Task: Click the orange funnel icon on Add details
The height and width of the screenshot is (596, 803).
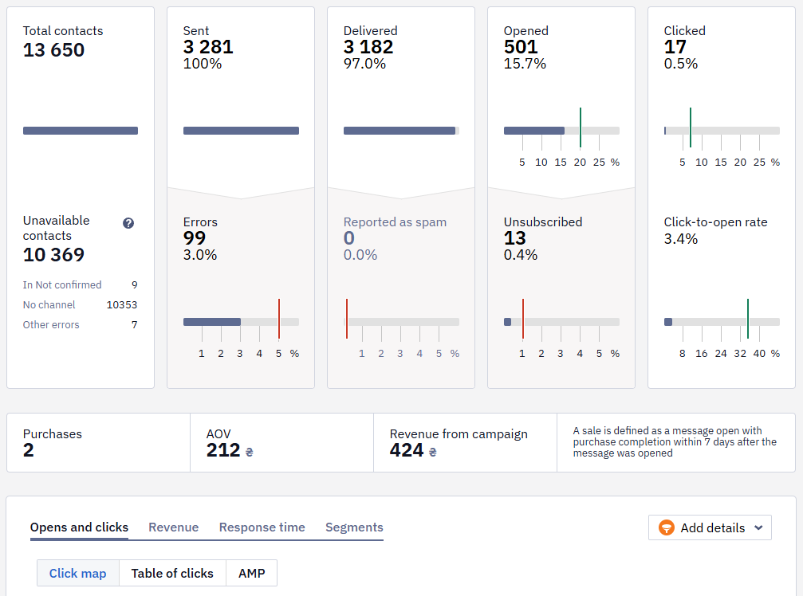Action: pyautogui.click(x=667, y=527)
